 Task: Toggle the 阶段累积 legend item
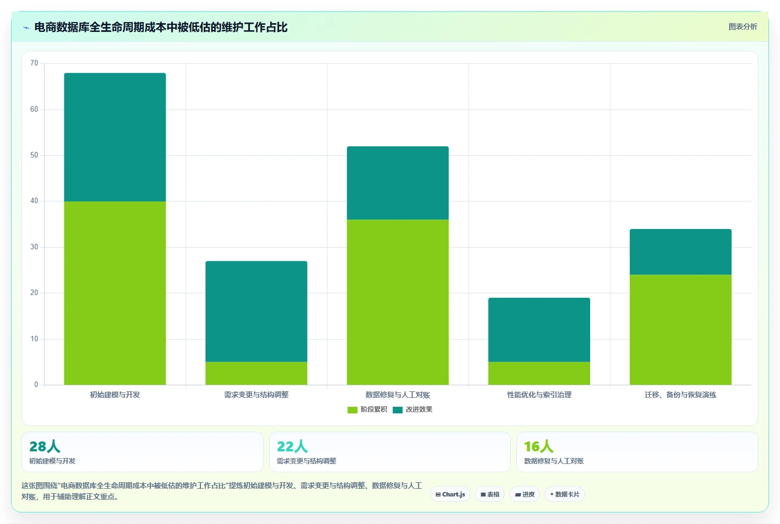point(367,410)
